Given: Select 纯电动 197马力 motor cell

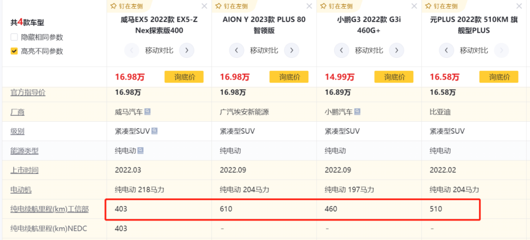Looking at the screenshot, I should [x=349, y=189].
